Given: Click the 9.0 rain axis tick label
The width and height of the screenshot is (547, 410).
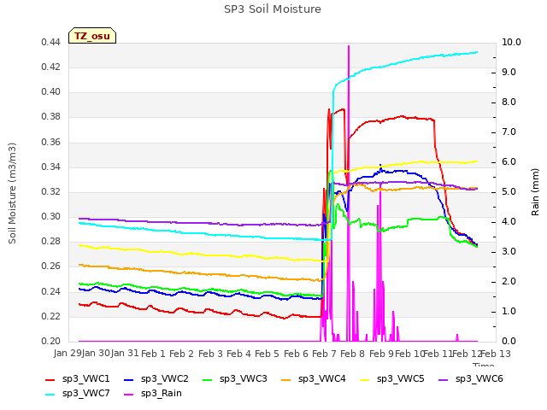Looking at the screenshot, I should click(x=509, y=73).
